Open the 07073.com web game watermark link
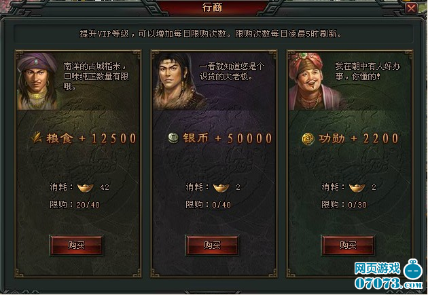Screen dimensions: 428x295 click(x=389, y=275)
